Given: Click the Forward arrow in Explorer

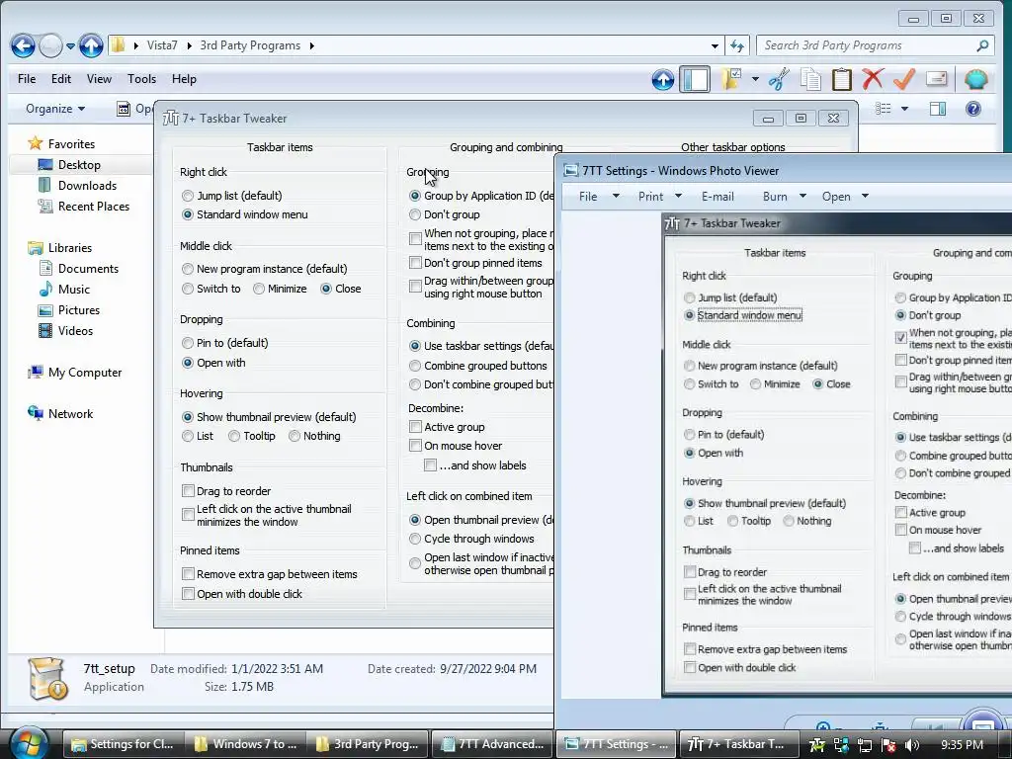Looking at the screenshot, I should [x=51, y=45].
